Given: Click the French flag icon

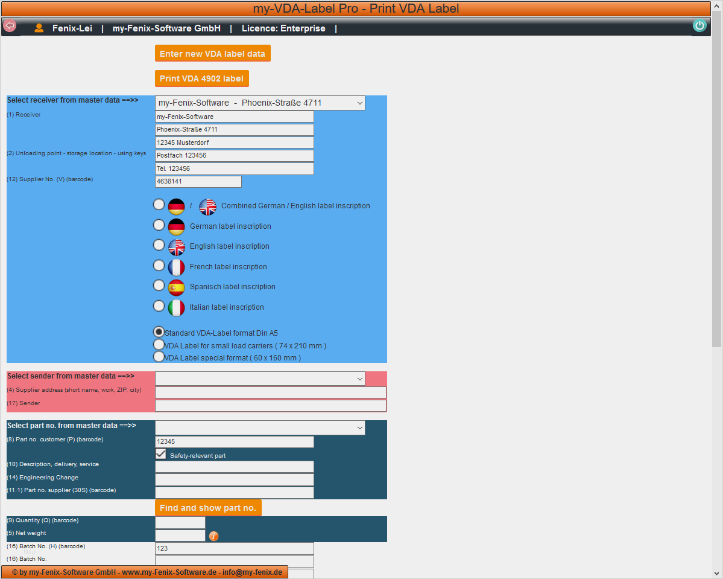Looking at the screenshot, I should [176, 267].
